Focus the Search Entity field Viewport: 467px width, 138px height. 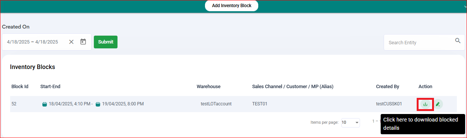(419, 42)
